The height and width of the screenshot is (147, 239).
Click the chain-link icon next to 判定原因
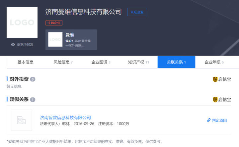pyautogui.click(x=209, y=120)
